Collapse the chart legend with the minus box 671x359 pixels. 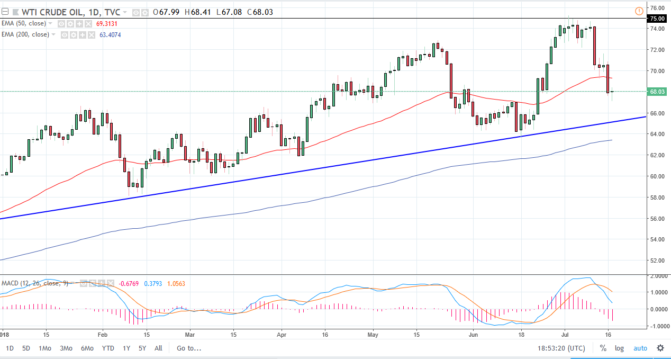[x=4, y=11]
